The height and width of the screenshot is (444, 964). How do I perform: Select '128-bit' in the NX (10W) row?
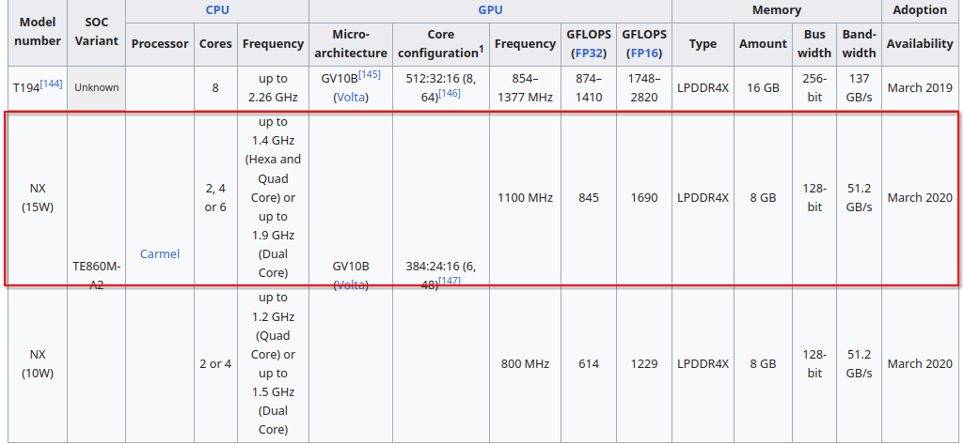(814, 363)
